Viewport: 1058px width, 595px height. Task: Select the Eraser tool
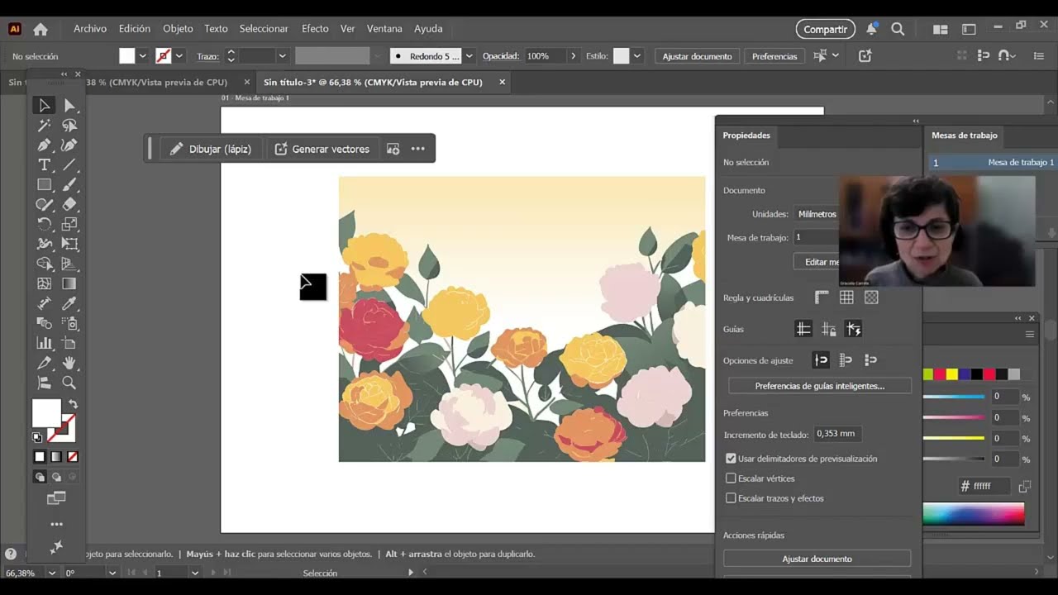[69, 205]
